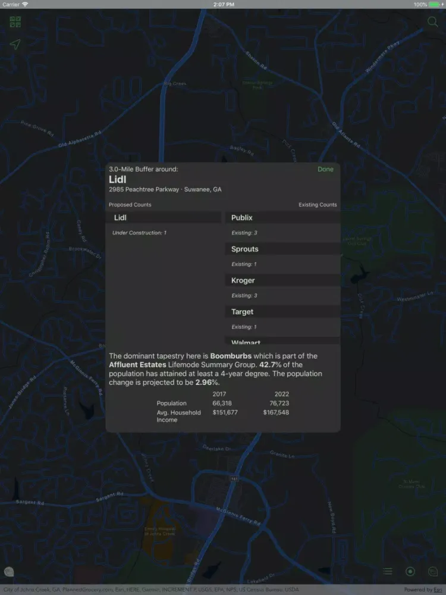
Task: Tap the circular target icon at bottom
Action: pos(410,571)
